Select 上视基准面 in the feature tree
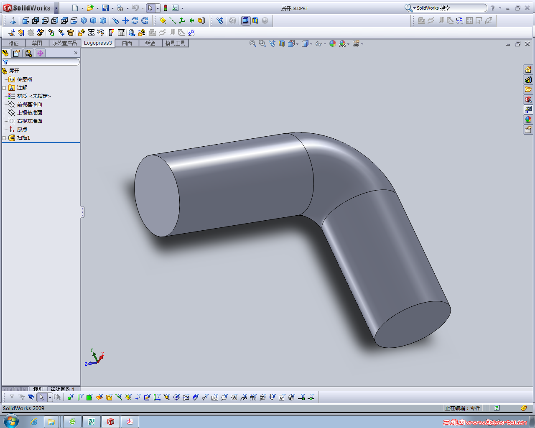535x428 pixels. tap(30, 113)
